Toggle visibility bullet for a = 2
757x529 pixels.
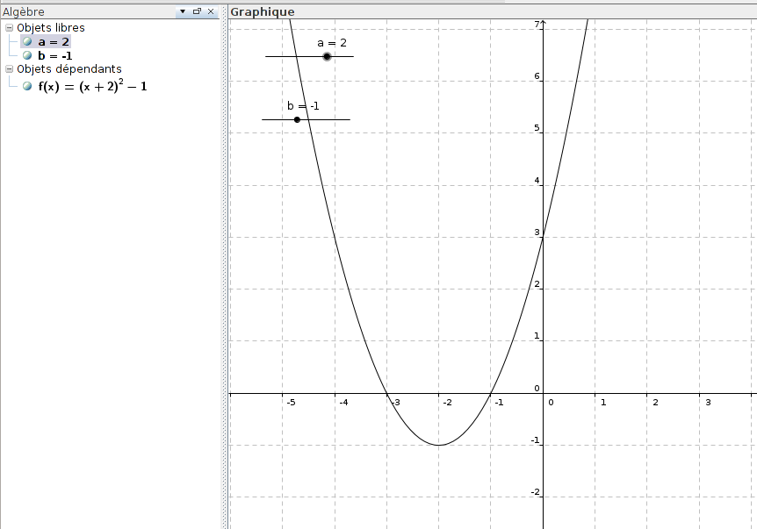[27, 41]
